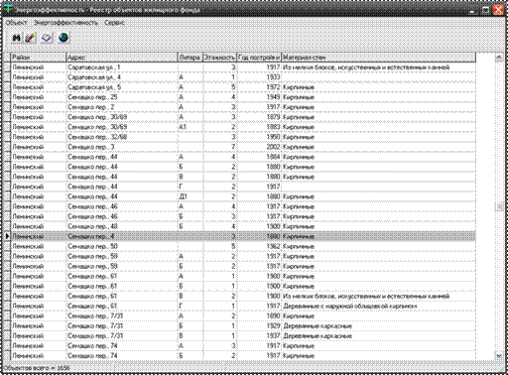Select address cell Семашко пер., 3
The height and width of the screenshot is (375, 508).
tap(122, 147)
